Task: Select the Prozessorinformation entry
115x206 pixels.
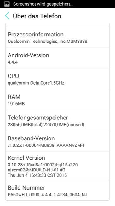Action: [57, 37]
